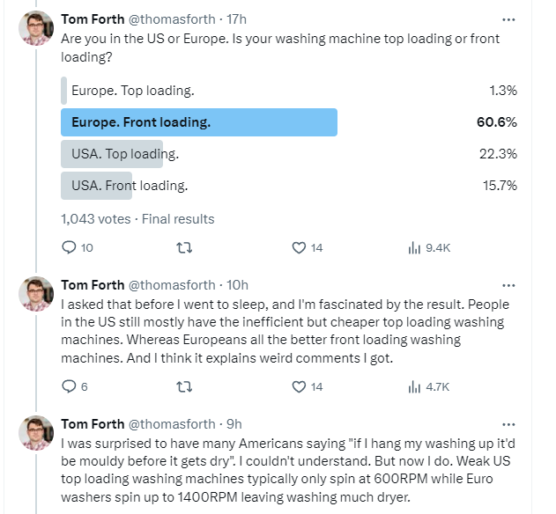
Task: Open more options on the 10h tweet
Action: click(x=508, y=285)
